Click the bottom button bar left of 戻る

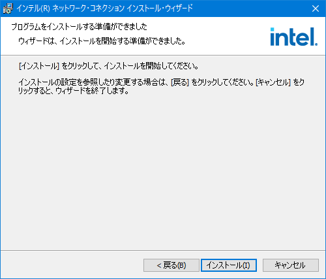[72, 265]
